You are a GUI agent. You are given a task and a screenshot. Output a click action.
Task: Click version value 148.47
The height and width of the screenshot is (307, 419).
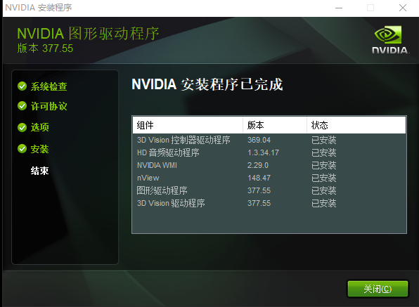(259, 178)
